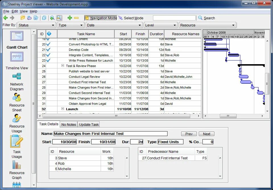Click the sidebar vertical scrollbar
The height and width of the screenshot is (190, 273).
(x=34, y=104)
